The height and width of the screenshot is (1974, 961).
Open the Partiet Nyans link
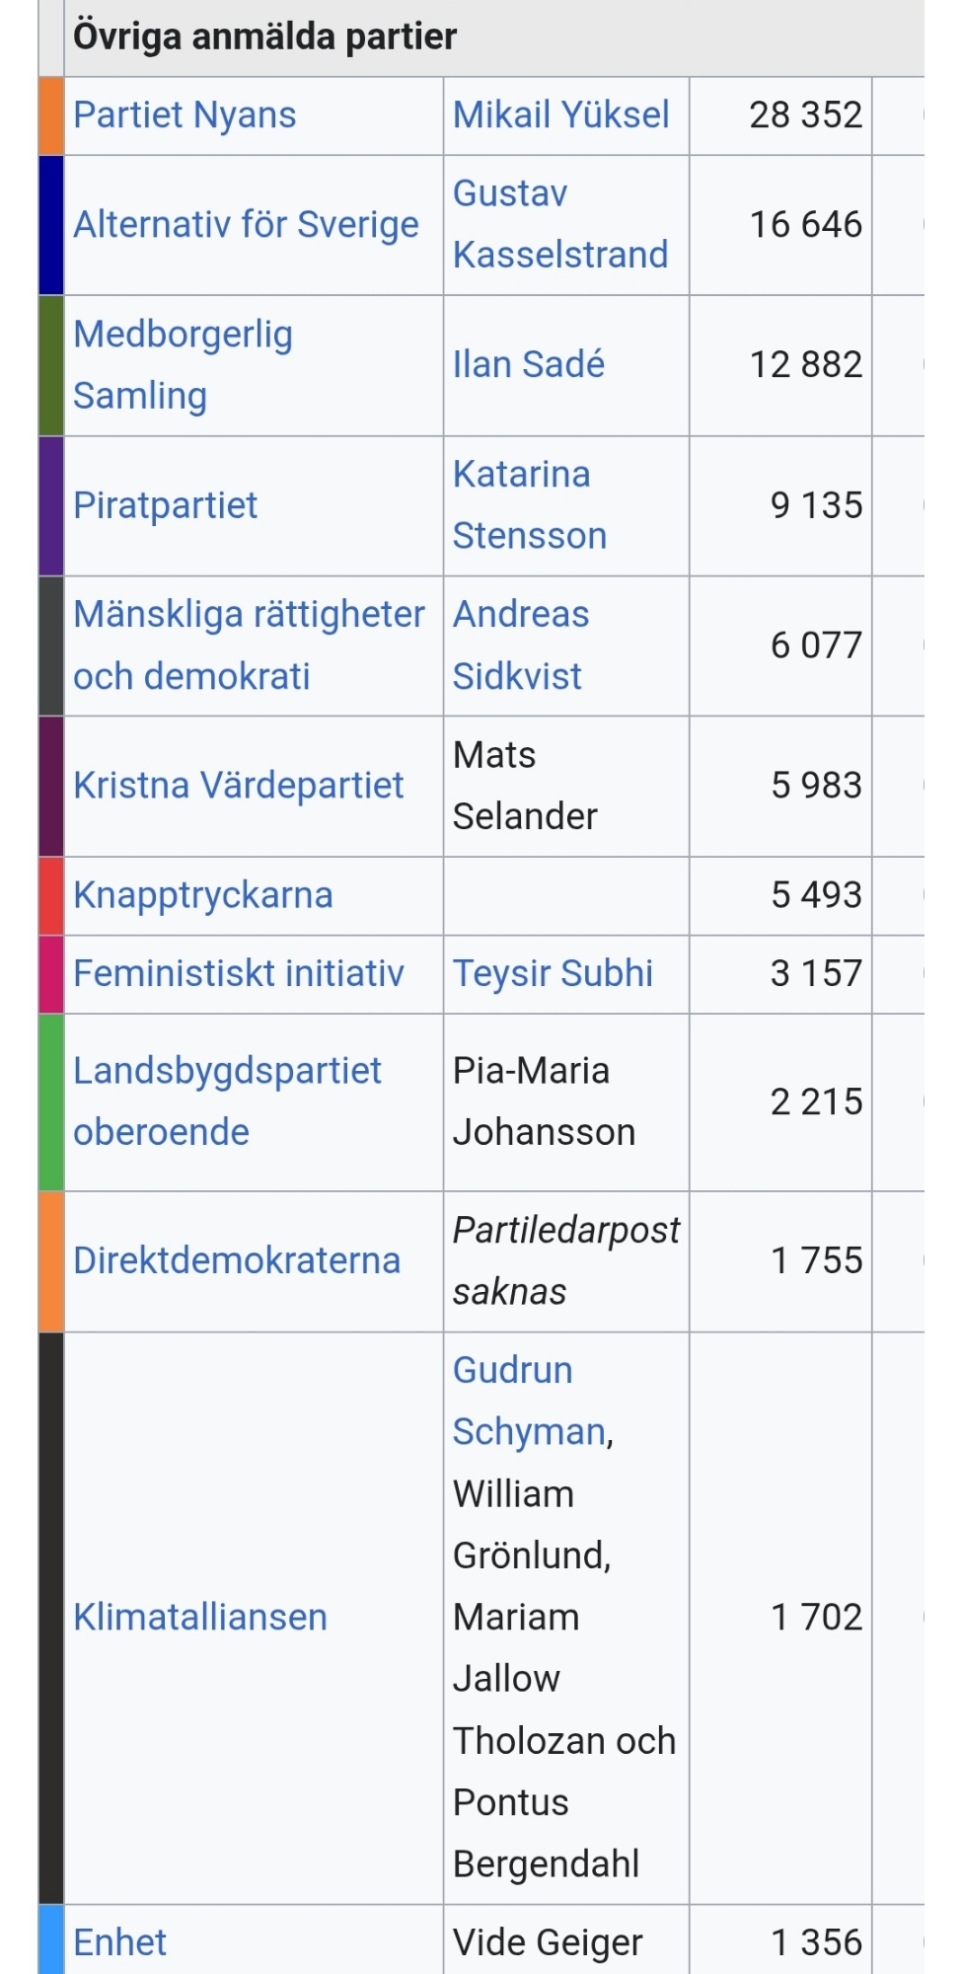pyautogui.click(x=185, y=115)
